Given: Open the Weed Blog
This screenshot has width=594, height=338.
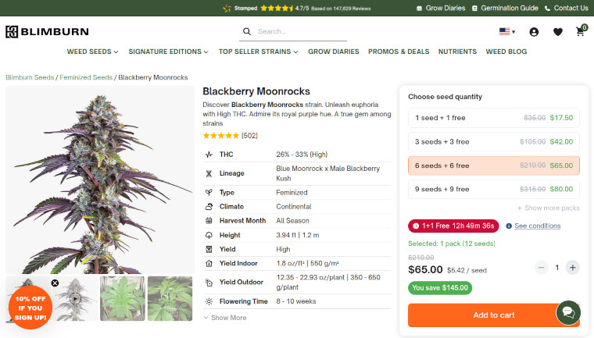Looking at the screenshot, I should 506,52.
